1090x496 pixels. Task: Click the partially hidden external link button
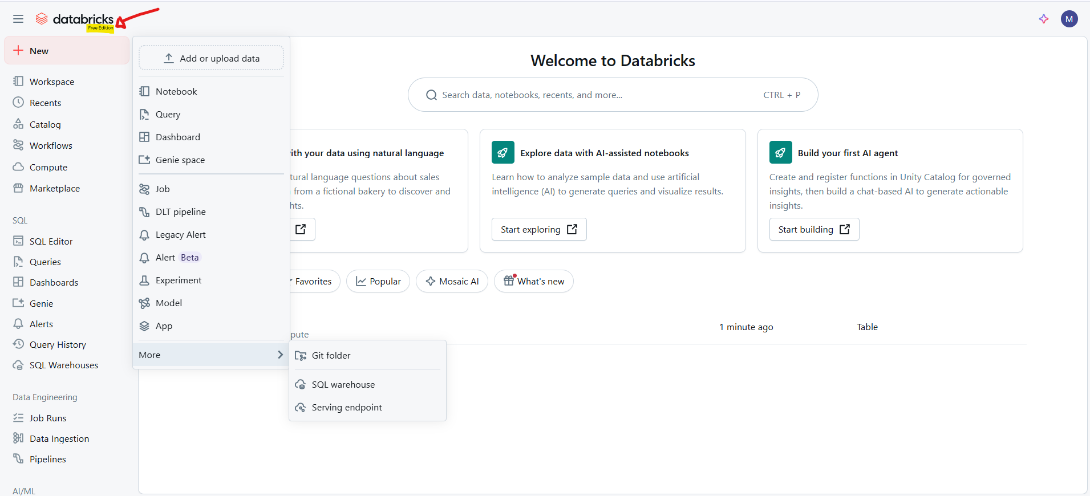pyautogui.click(x=302, y=229)
